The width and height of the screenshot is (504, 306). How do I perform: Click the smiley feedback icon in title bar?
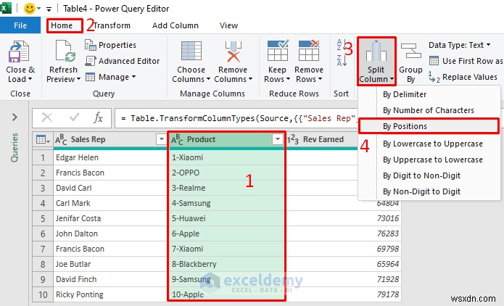(30, 9)
